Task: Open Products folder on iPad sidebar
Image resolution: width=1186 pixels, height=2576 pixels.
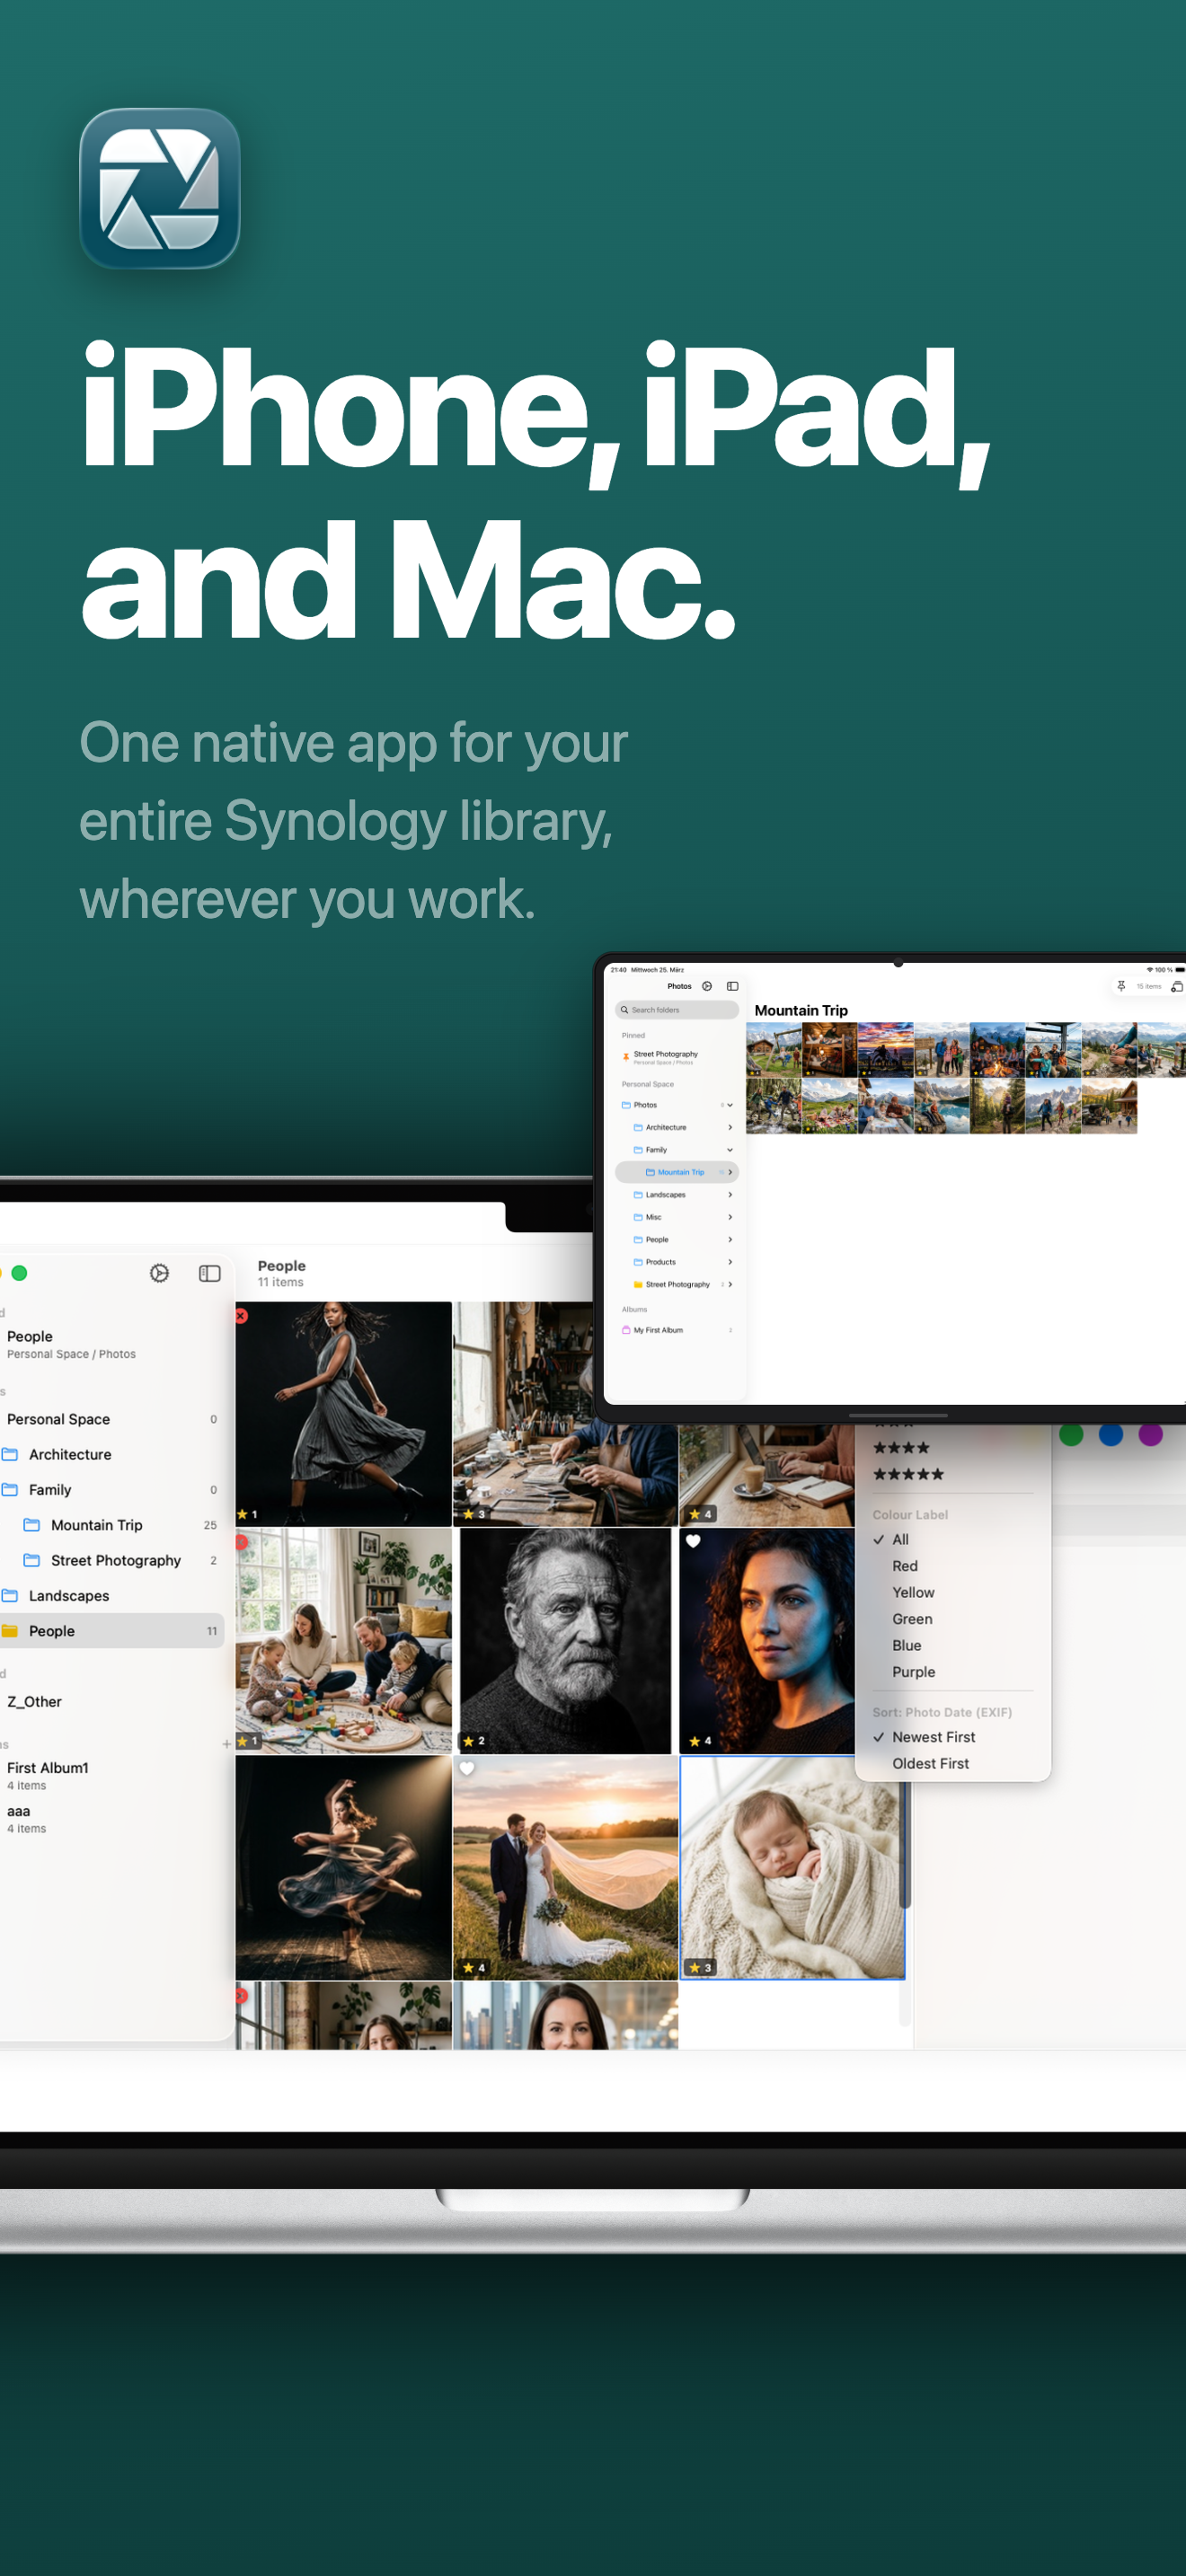Action: point(677,1262)
